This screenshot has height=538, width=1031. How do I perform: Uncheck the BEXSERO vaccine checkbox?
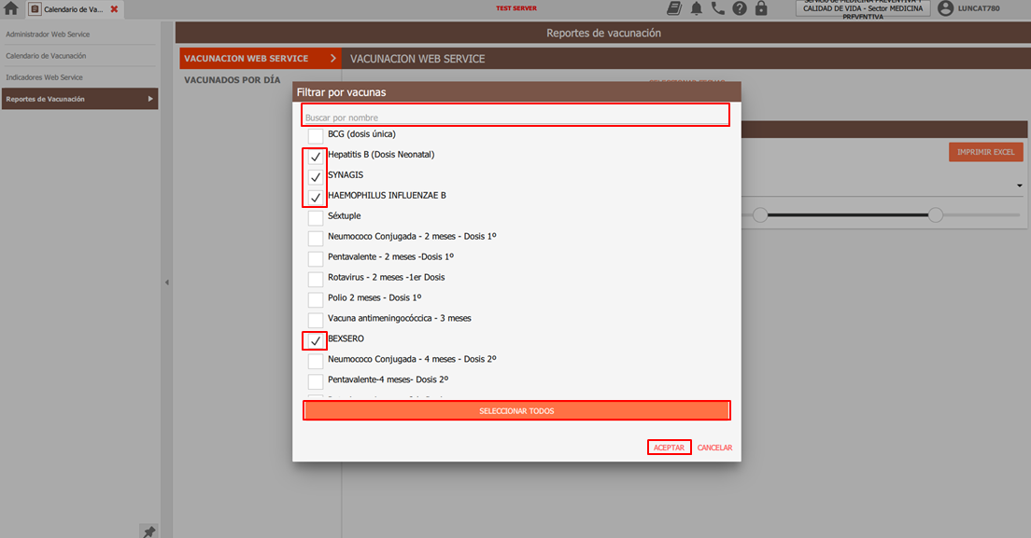pyautogui.click(x=316, y=340)
